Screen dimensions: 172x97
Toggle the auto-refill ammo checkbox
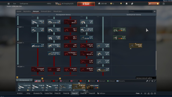155,81
